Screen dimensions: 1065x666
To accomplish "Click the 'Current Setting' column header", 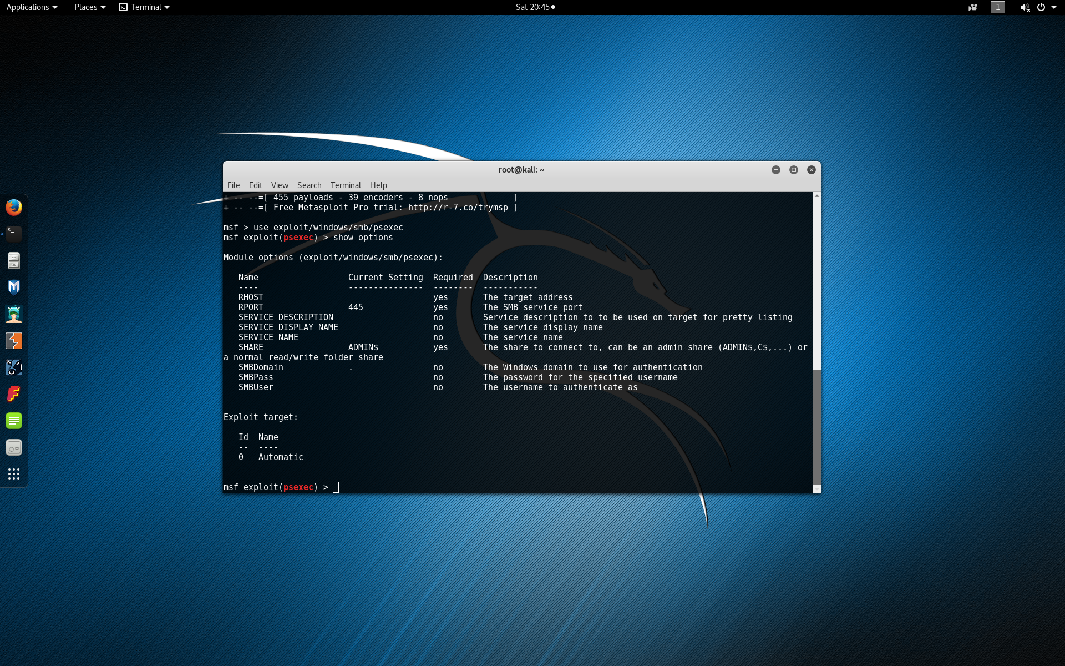I will pyautogui.click(x=386, y=277).
